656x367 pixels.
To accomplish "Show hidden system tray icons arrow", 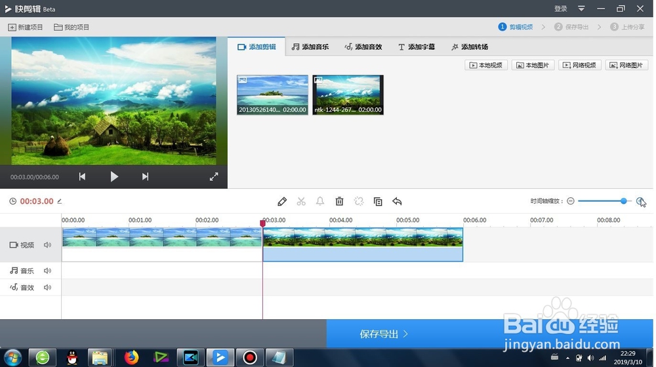I will [x=567, y=358].
